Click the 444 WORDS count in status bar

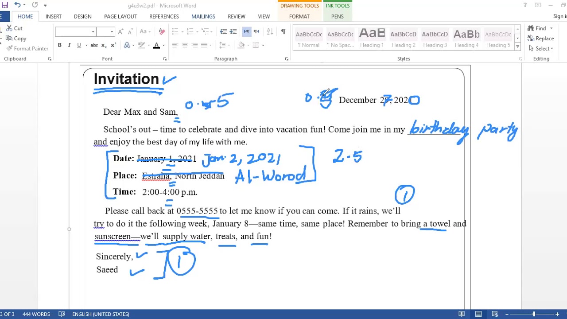coord(36,314)
